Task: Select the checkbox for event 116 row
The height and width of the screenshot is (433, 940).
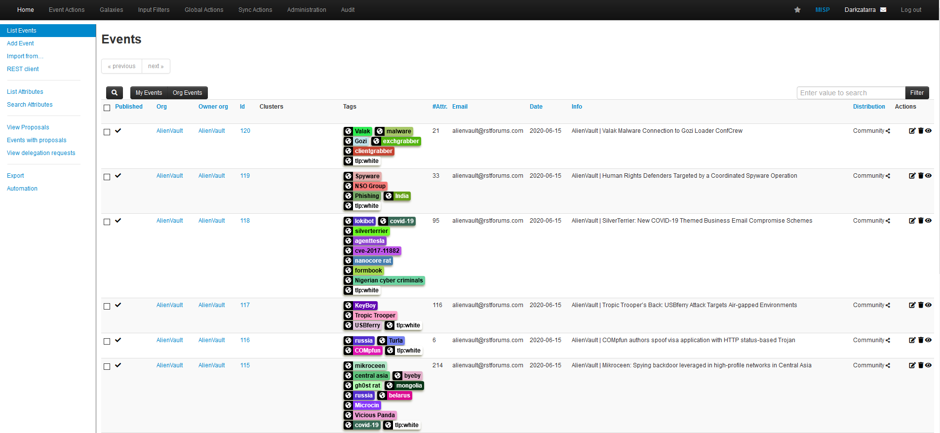Action: pyautogui.click(x=107, y=341)
